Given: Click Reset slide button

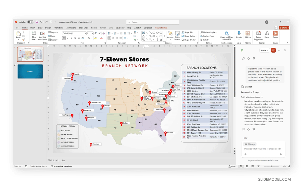Looking at the screenshot, I should point(52,36).
